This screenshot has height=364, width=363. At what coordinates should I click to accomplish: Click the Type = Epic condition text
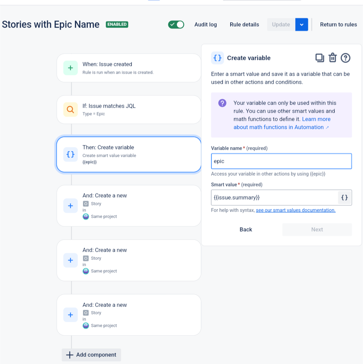coord(93,114)
